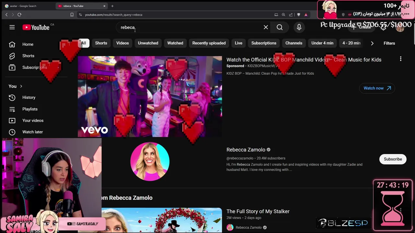Share the page with the share icon

click(291, 15)
